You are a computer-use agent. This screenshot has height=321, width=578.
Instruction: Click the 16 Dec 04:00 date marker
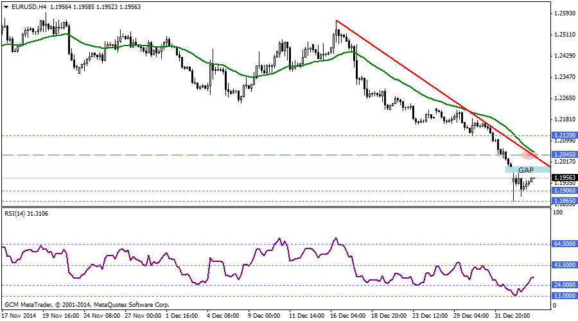tap(348, 316)
